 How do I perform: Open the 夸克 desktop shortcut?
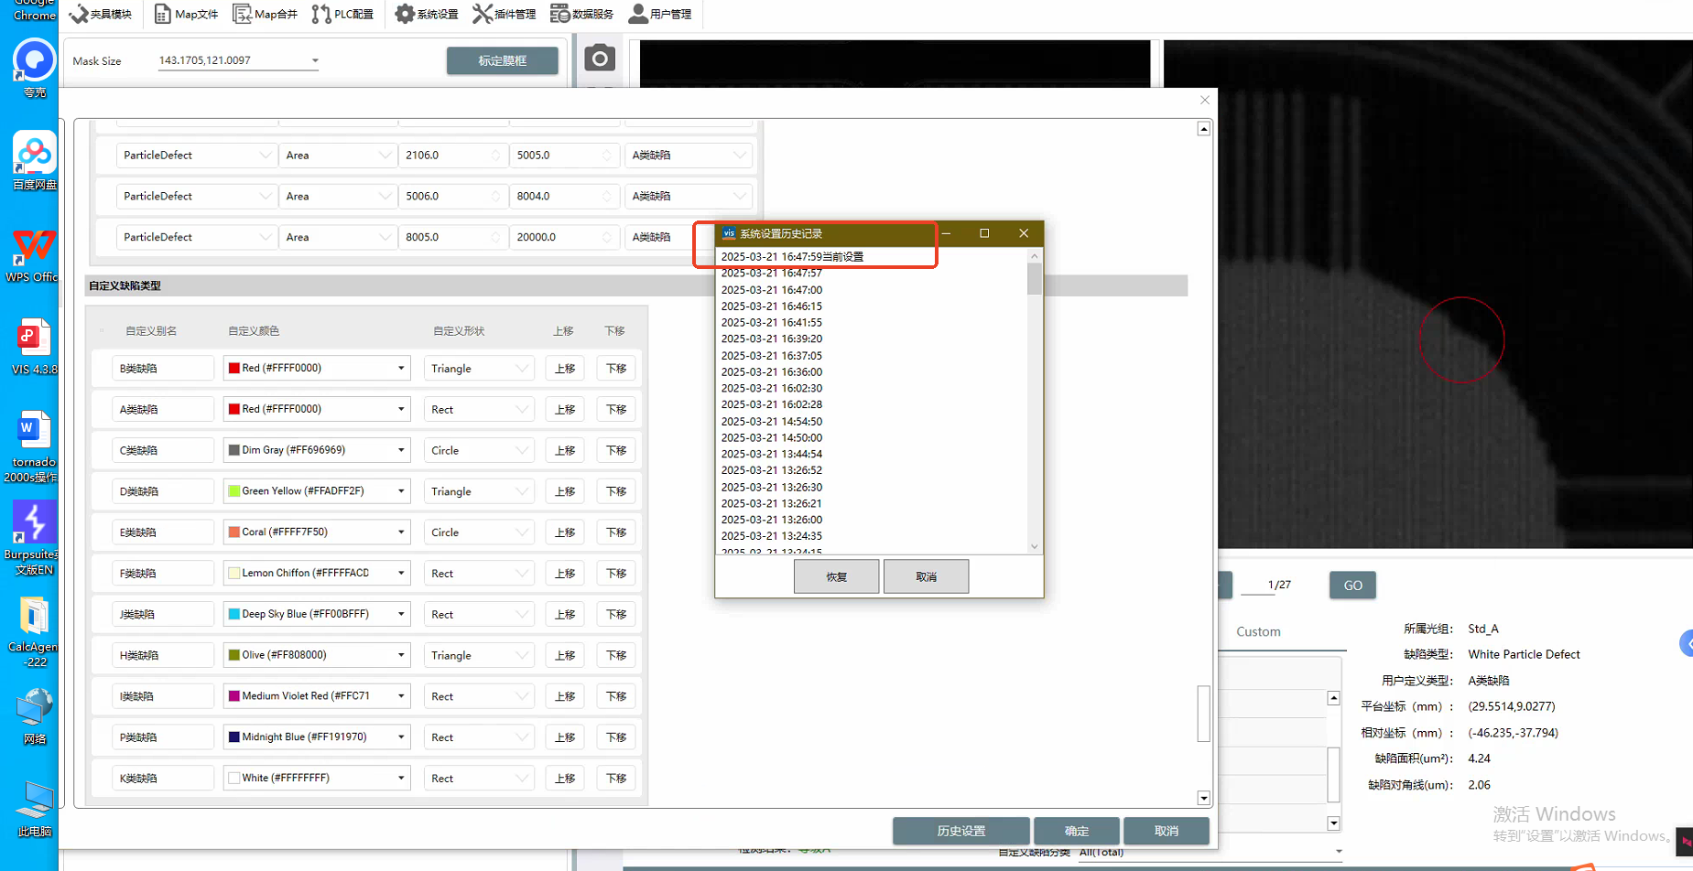[x=34, y=69]
